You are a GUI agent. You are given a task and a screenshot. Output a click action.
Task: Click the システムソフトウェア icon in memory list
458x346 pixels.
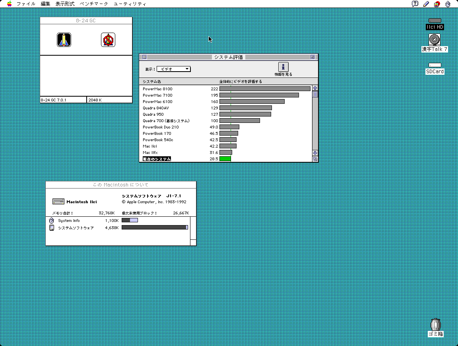52,227
